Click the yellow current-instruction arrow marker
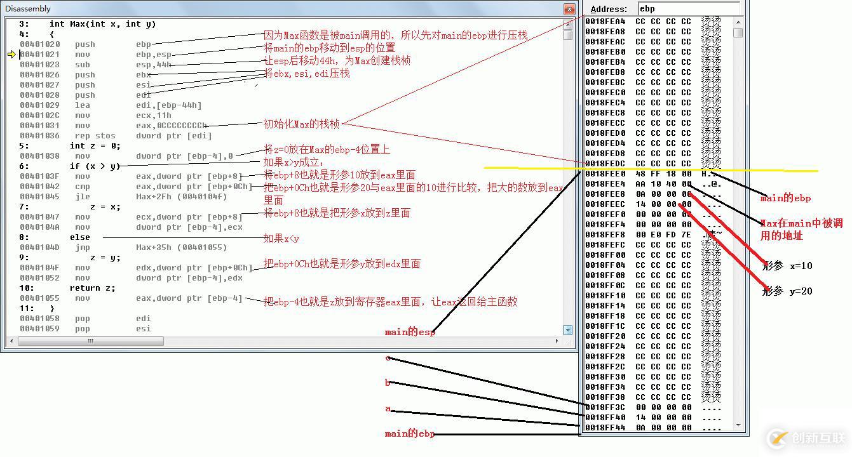The height and width of the screenshot is (457, 852). pyautogui.click(x=11, y=55)
